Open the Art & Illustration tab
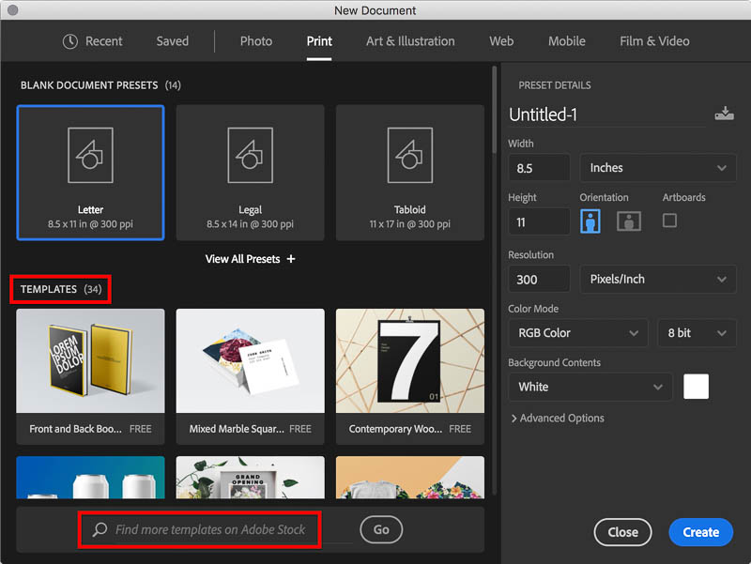The width and height of the screenshot is (751, 564). coord(410,41)
